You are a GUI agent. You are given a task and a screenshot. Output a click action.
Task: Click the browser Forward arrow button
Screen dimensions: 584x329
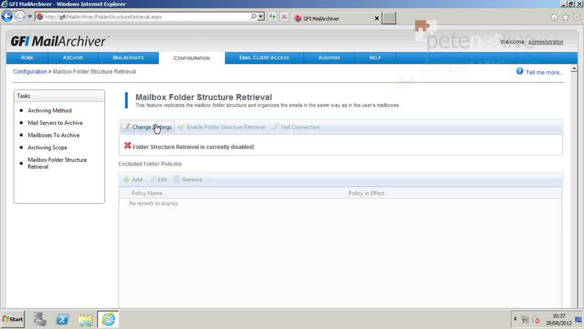20,16
